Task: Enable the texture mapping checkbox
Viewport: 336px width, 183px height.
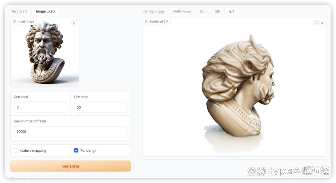Action: (x=16, y=150)
